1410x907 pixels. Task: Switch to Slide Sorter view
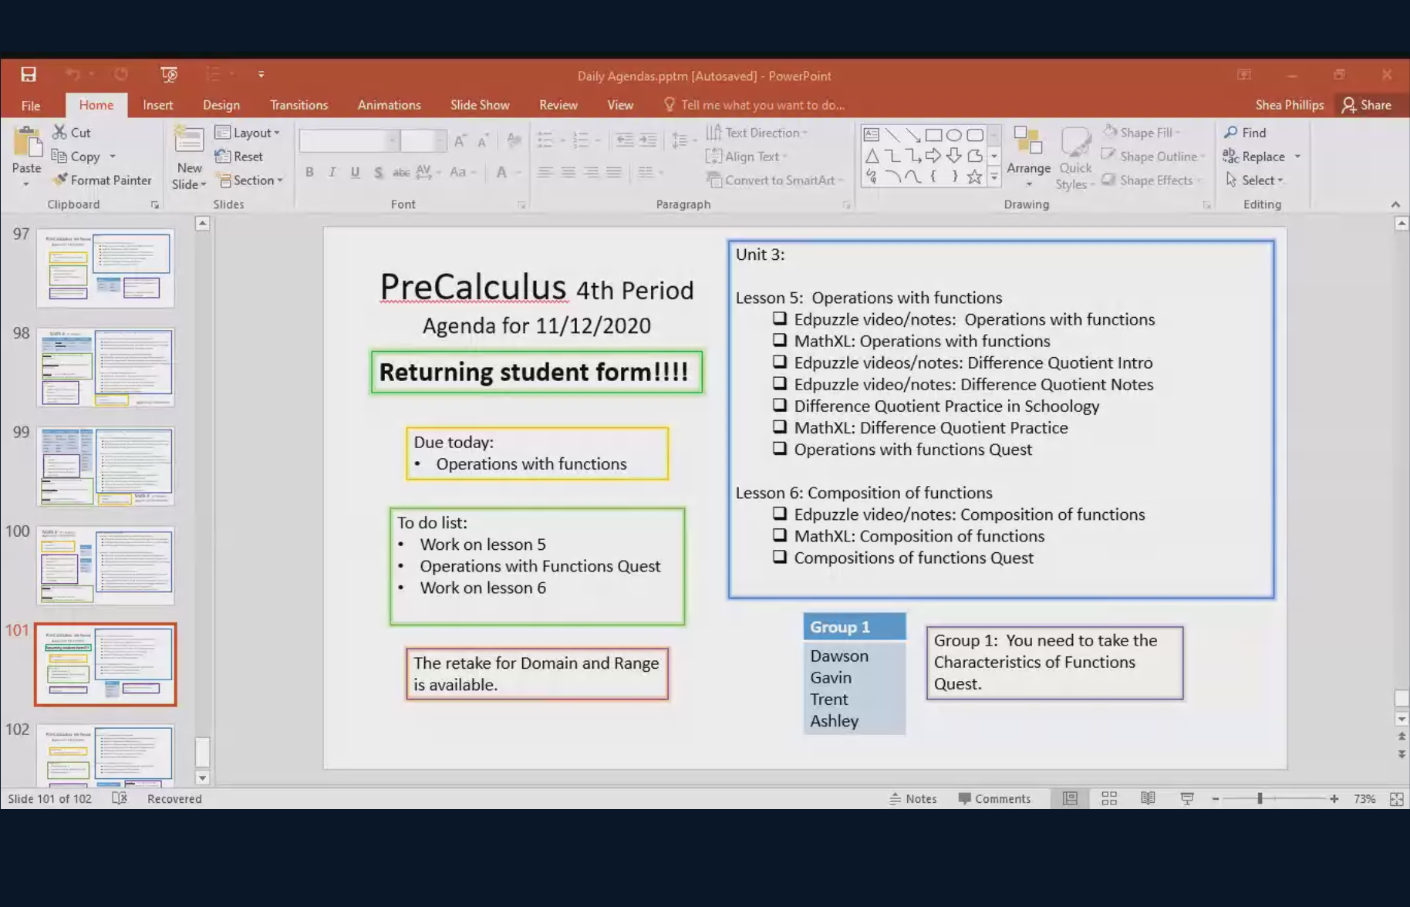[x=1109, y=799]
